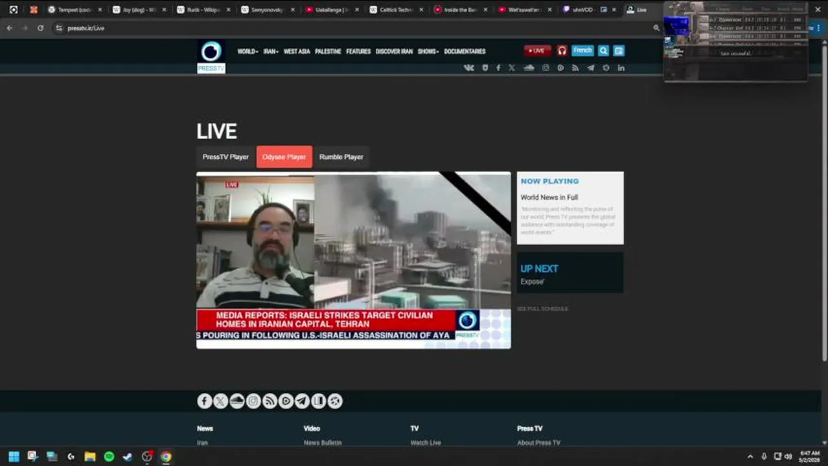Open DOCUMENTARIES nav item

pos(465,51)
